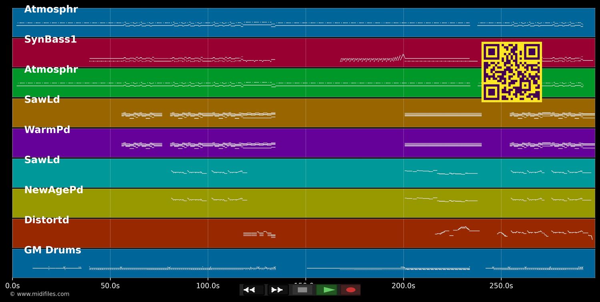Click the 0.0s time axis label
The image size is (600, 302).
12,286
